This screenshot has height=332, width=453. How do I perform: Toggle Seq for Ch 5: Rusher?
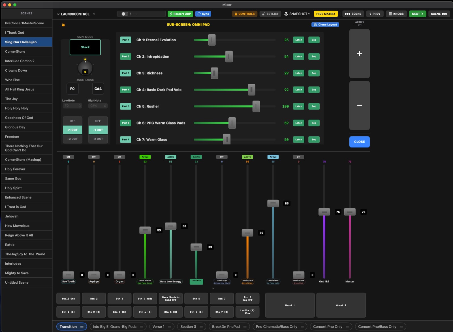click(314, 106)
